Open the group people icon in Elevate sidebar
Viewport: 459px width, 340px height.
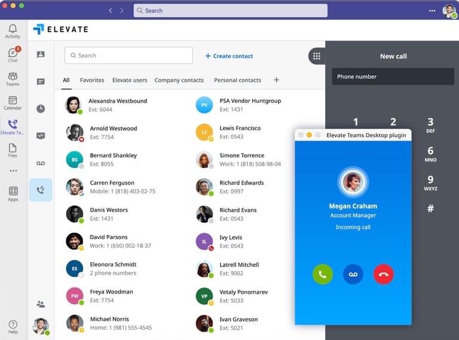tap(41, 304)
